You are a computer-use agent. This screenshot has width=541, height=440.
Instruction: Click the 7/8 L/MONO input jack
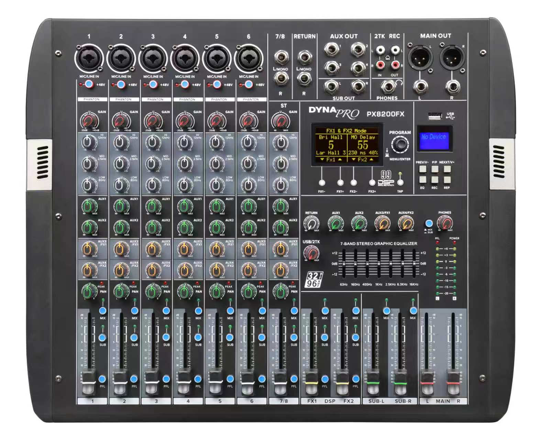click(x=281, y=58)
